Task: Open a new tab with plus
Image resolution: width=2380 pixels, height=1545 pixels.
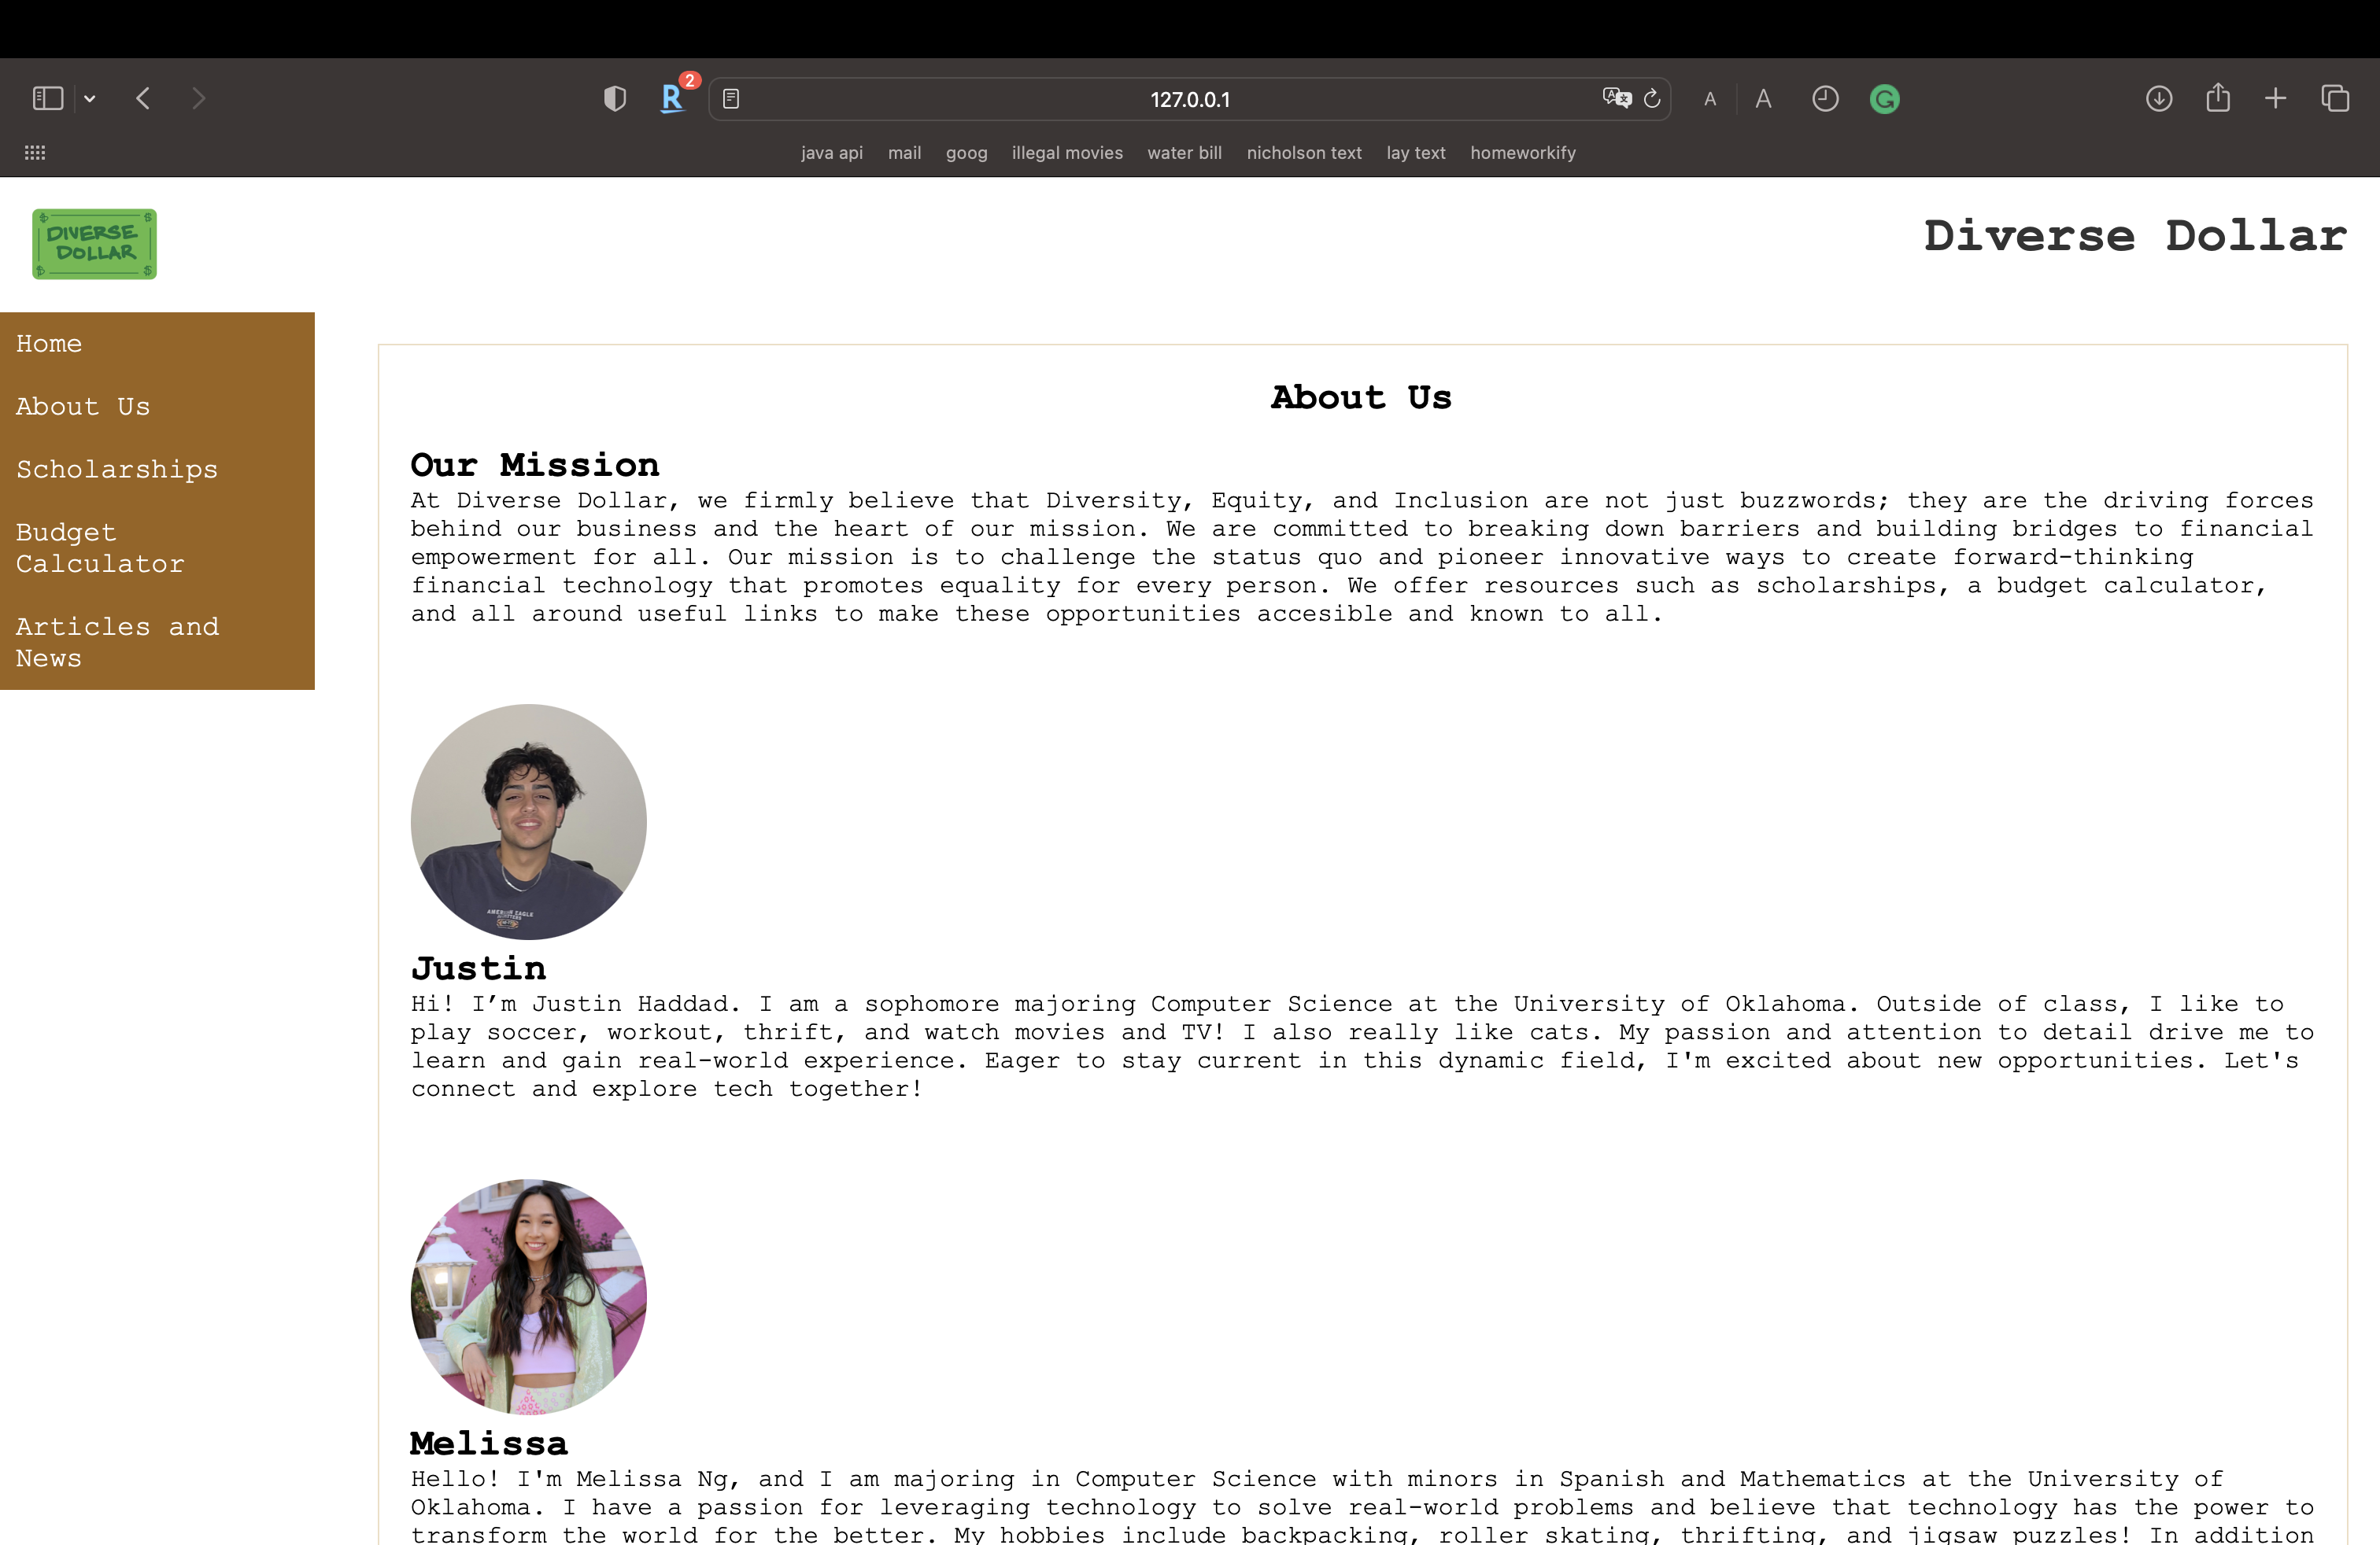Action: pyautogui.click(x=2276, y=98)
